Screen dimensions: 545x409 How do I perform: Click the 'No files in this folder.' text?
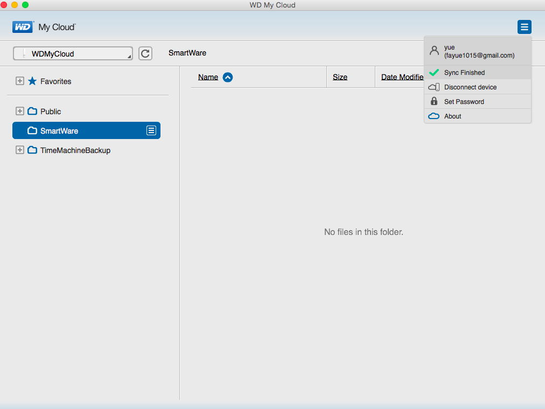coord(364,232)
